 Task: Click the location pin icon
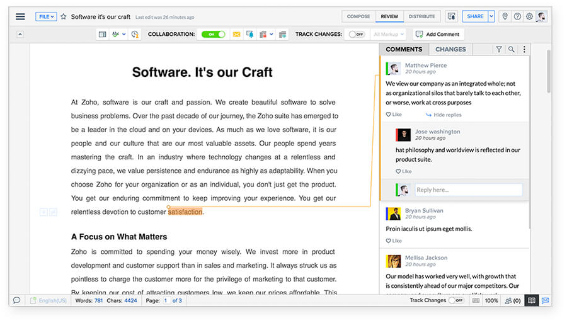pos(505,17)
